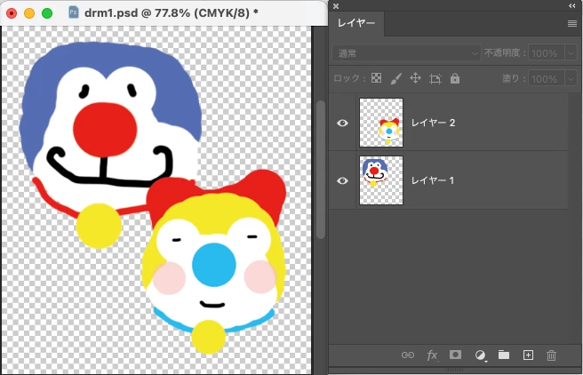Click the delete layer trash icon
This screenshot has width=583, height=375.
click(x=551, y=355)
